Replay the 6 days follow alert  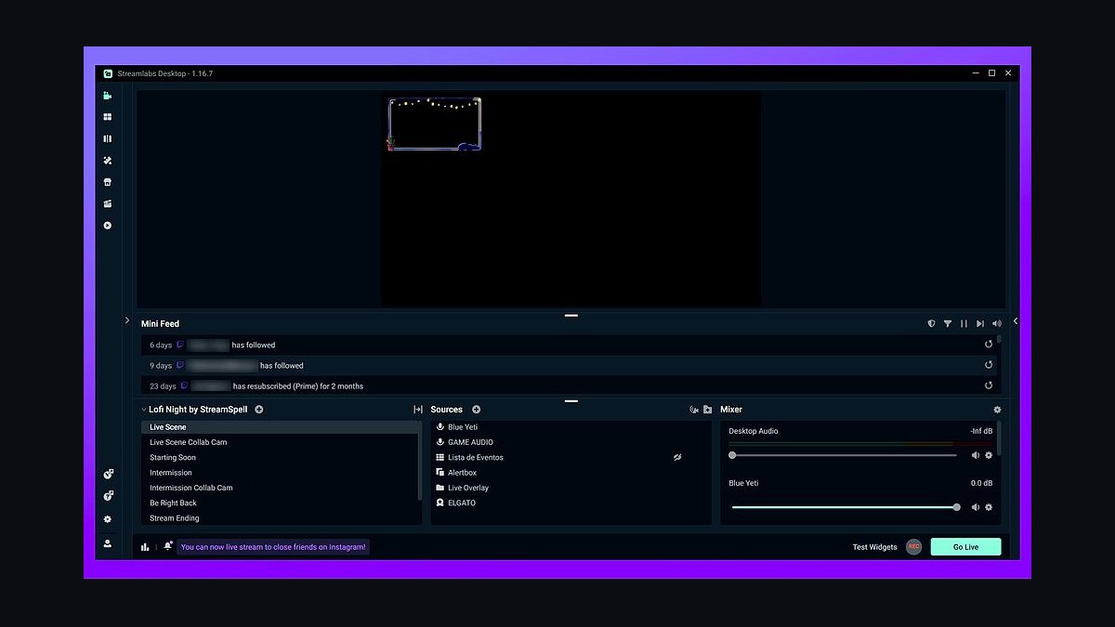(x=989, y=345)
